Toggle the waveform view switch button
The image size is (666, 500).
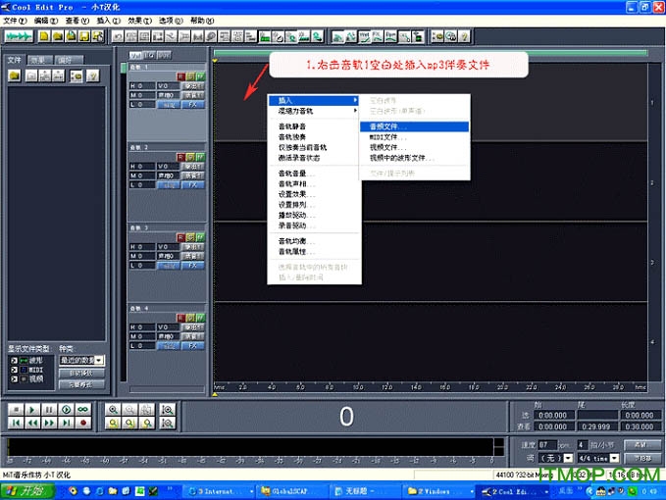(x=19, y=36)
